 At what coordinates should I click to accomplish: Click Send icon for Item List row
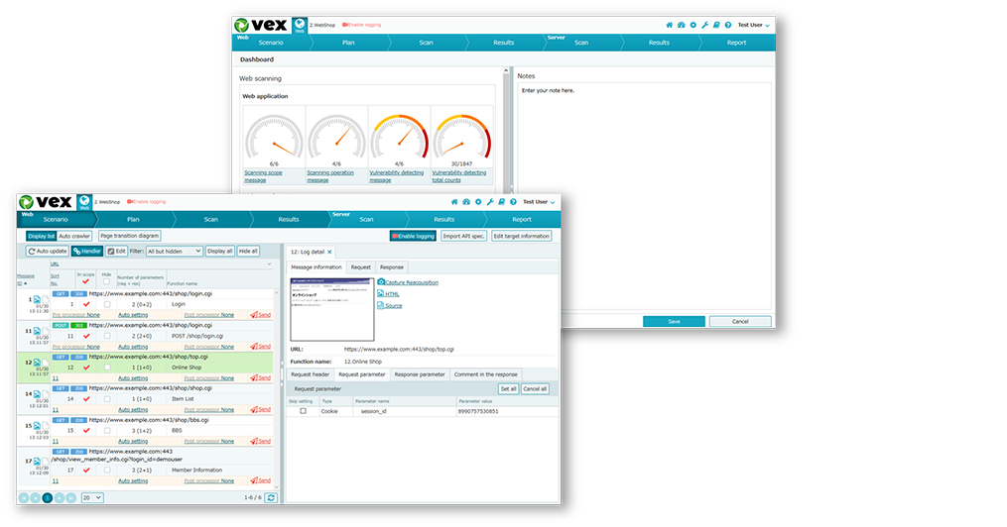pos(260,409)
